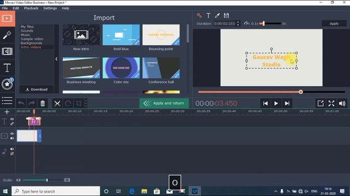Open the Edit menu
Viewport: 350px width, 196px height.
pyautogui.click(x=16, y=8)
